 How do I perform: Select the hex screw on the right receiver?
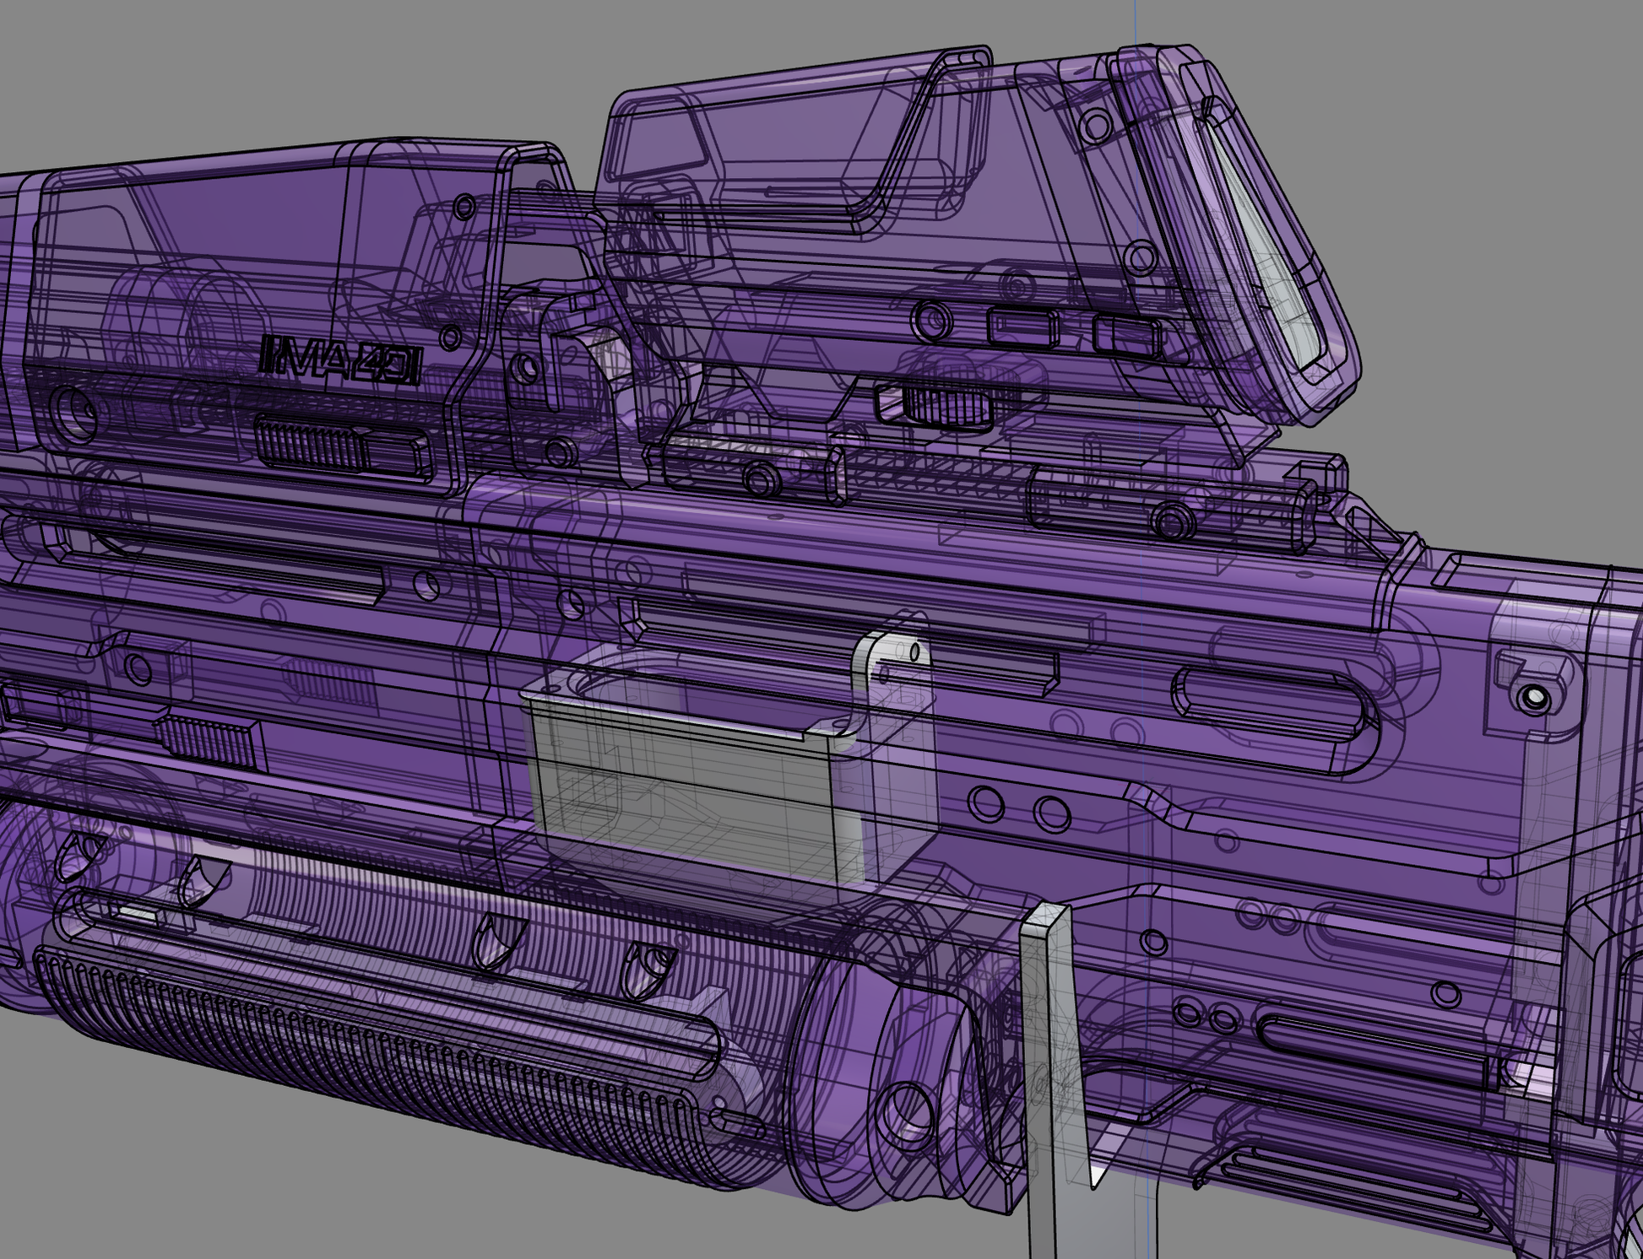(1534, 697)
